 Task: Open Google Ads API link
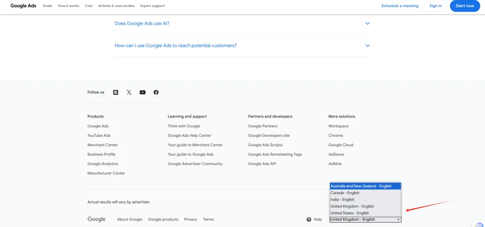pyautogui.click(x=262, y=164)
